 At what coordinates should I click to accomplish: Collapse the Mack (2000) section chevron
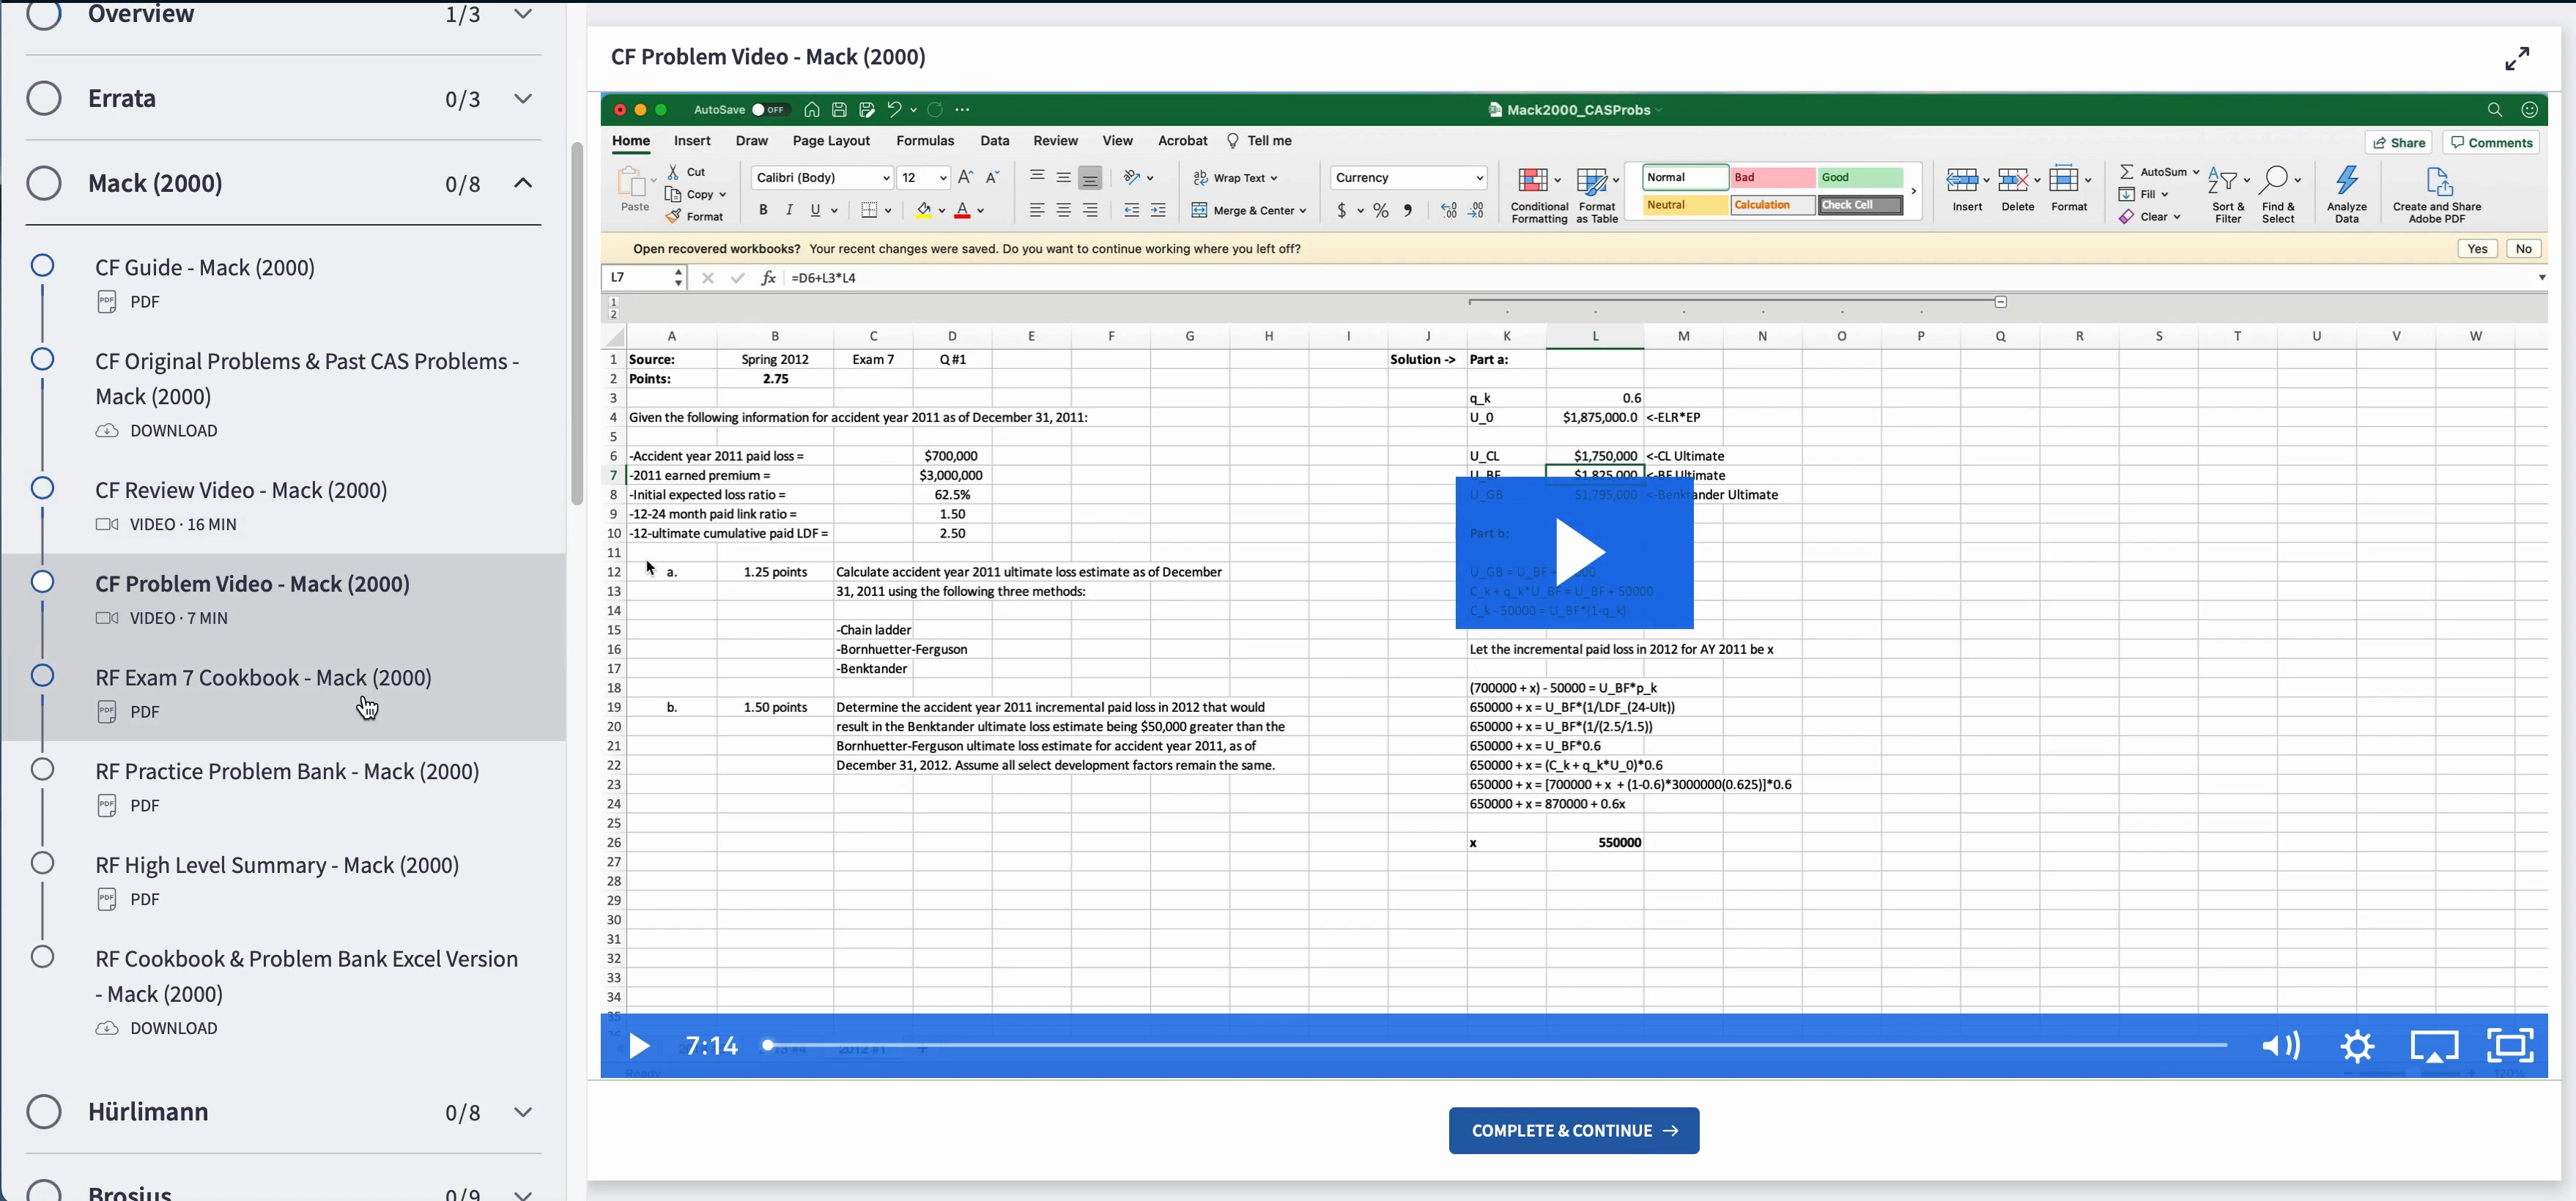pos(523,183)
